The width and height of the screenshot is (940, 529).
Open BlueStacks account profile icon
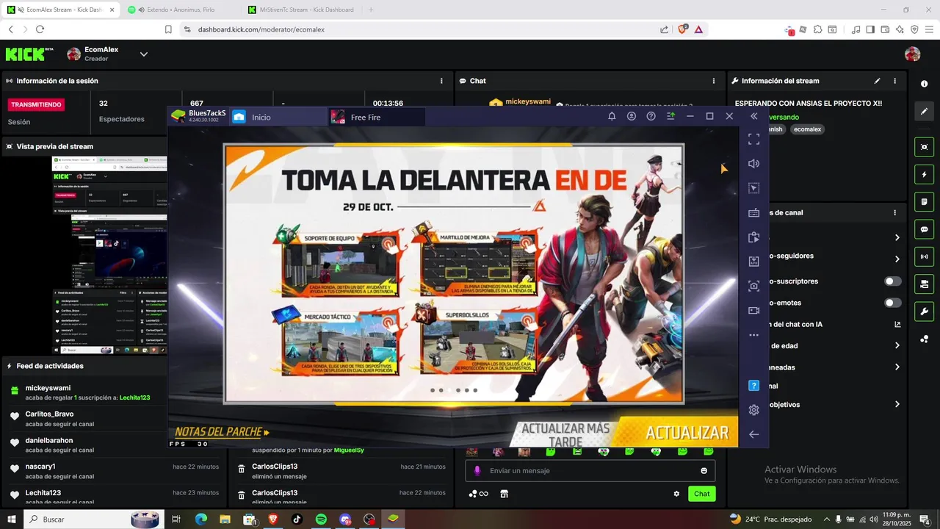[632, 116]
